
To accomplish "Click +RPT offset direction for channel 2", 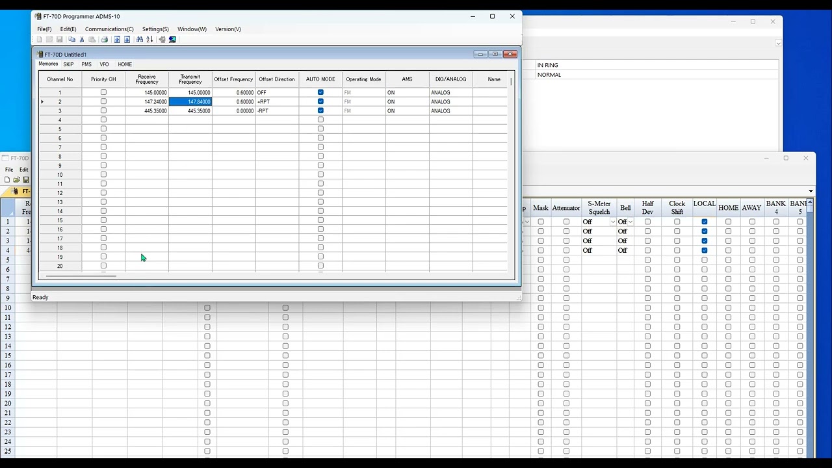I will pos(277,101).
